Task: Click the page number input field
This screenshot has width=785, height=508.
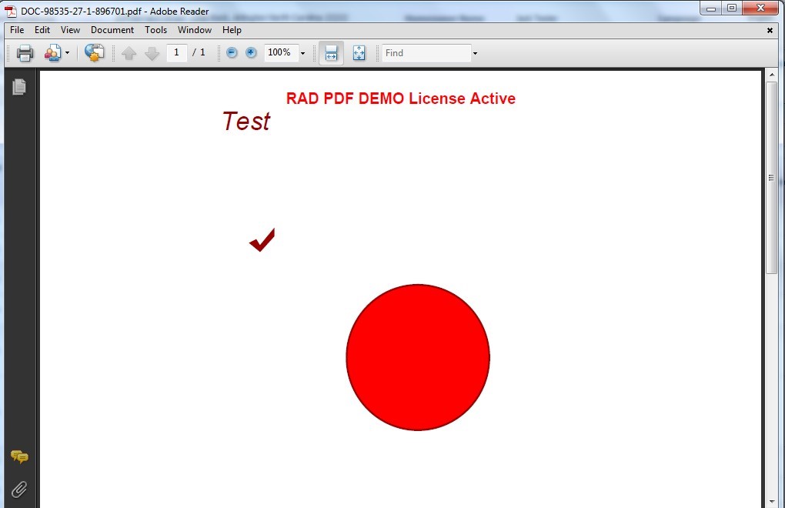Action: tap(177, 52)
